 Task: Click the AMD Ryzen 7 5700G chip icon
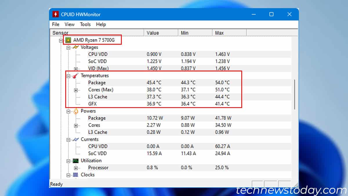coord(69,40)
